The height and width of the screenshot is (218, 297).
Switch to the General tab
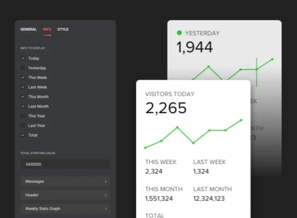pos(28,29)
